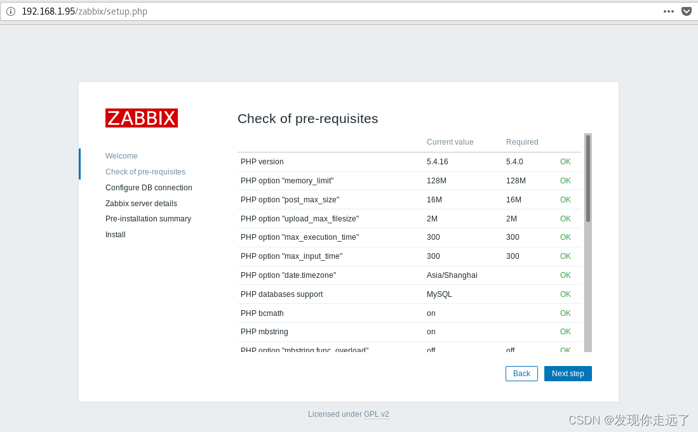Select Configure DB connection step
Screen dimensions: 698x432
[x=149, y=188]
